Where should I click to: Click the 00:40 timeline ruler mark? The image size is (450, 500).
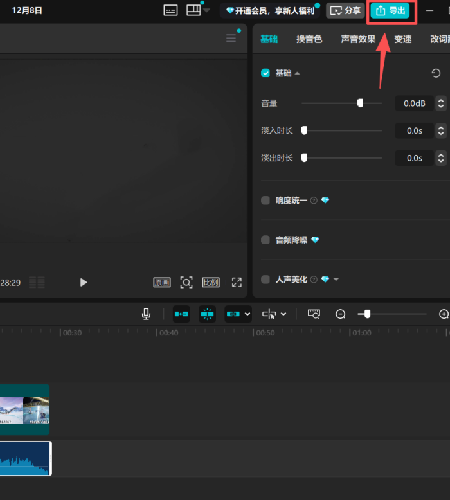[167, 333]
